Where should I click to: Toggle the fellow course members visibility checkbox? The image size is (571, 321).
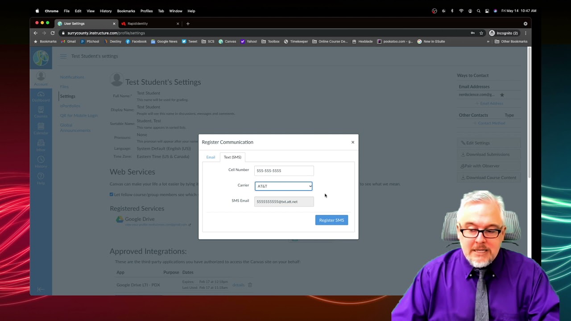click(x=112, y=194)
